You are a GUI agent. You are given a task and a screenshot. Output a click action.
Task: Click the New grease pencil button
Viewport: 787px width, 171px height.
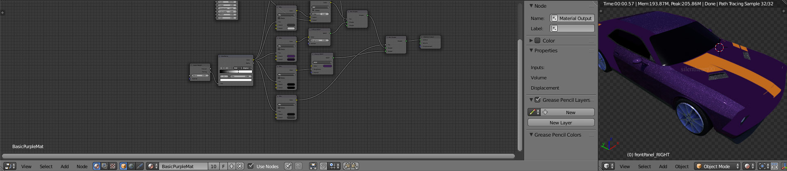click(x=568, y=112)
